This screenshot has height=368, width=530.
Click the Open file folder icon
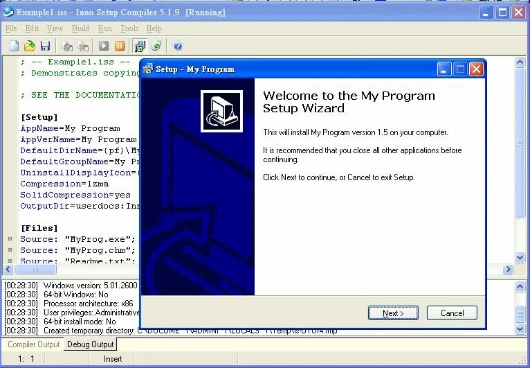[x=30, y=46]
